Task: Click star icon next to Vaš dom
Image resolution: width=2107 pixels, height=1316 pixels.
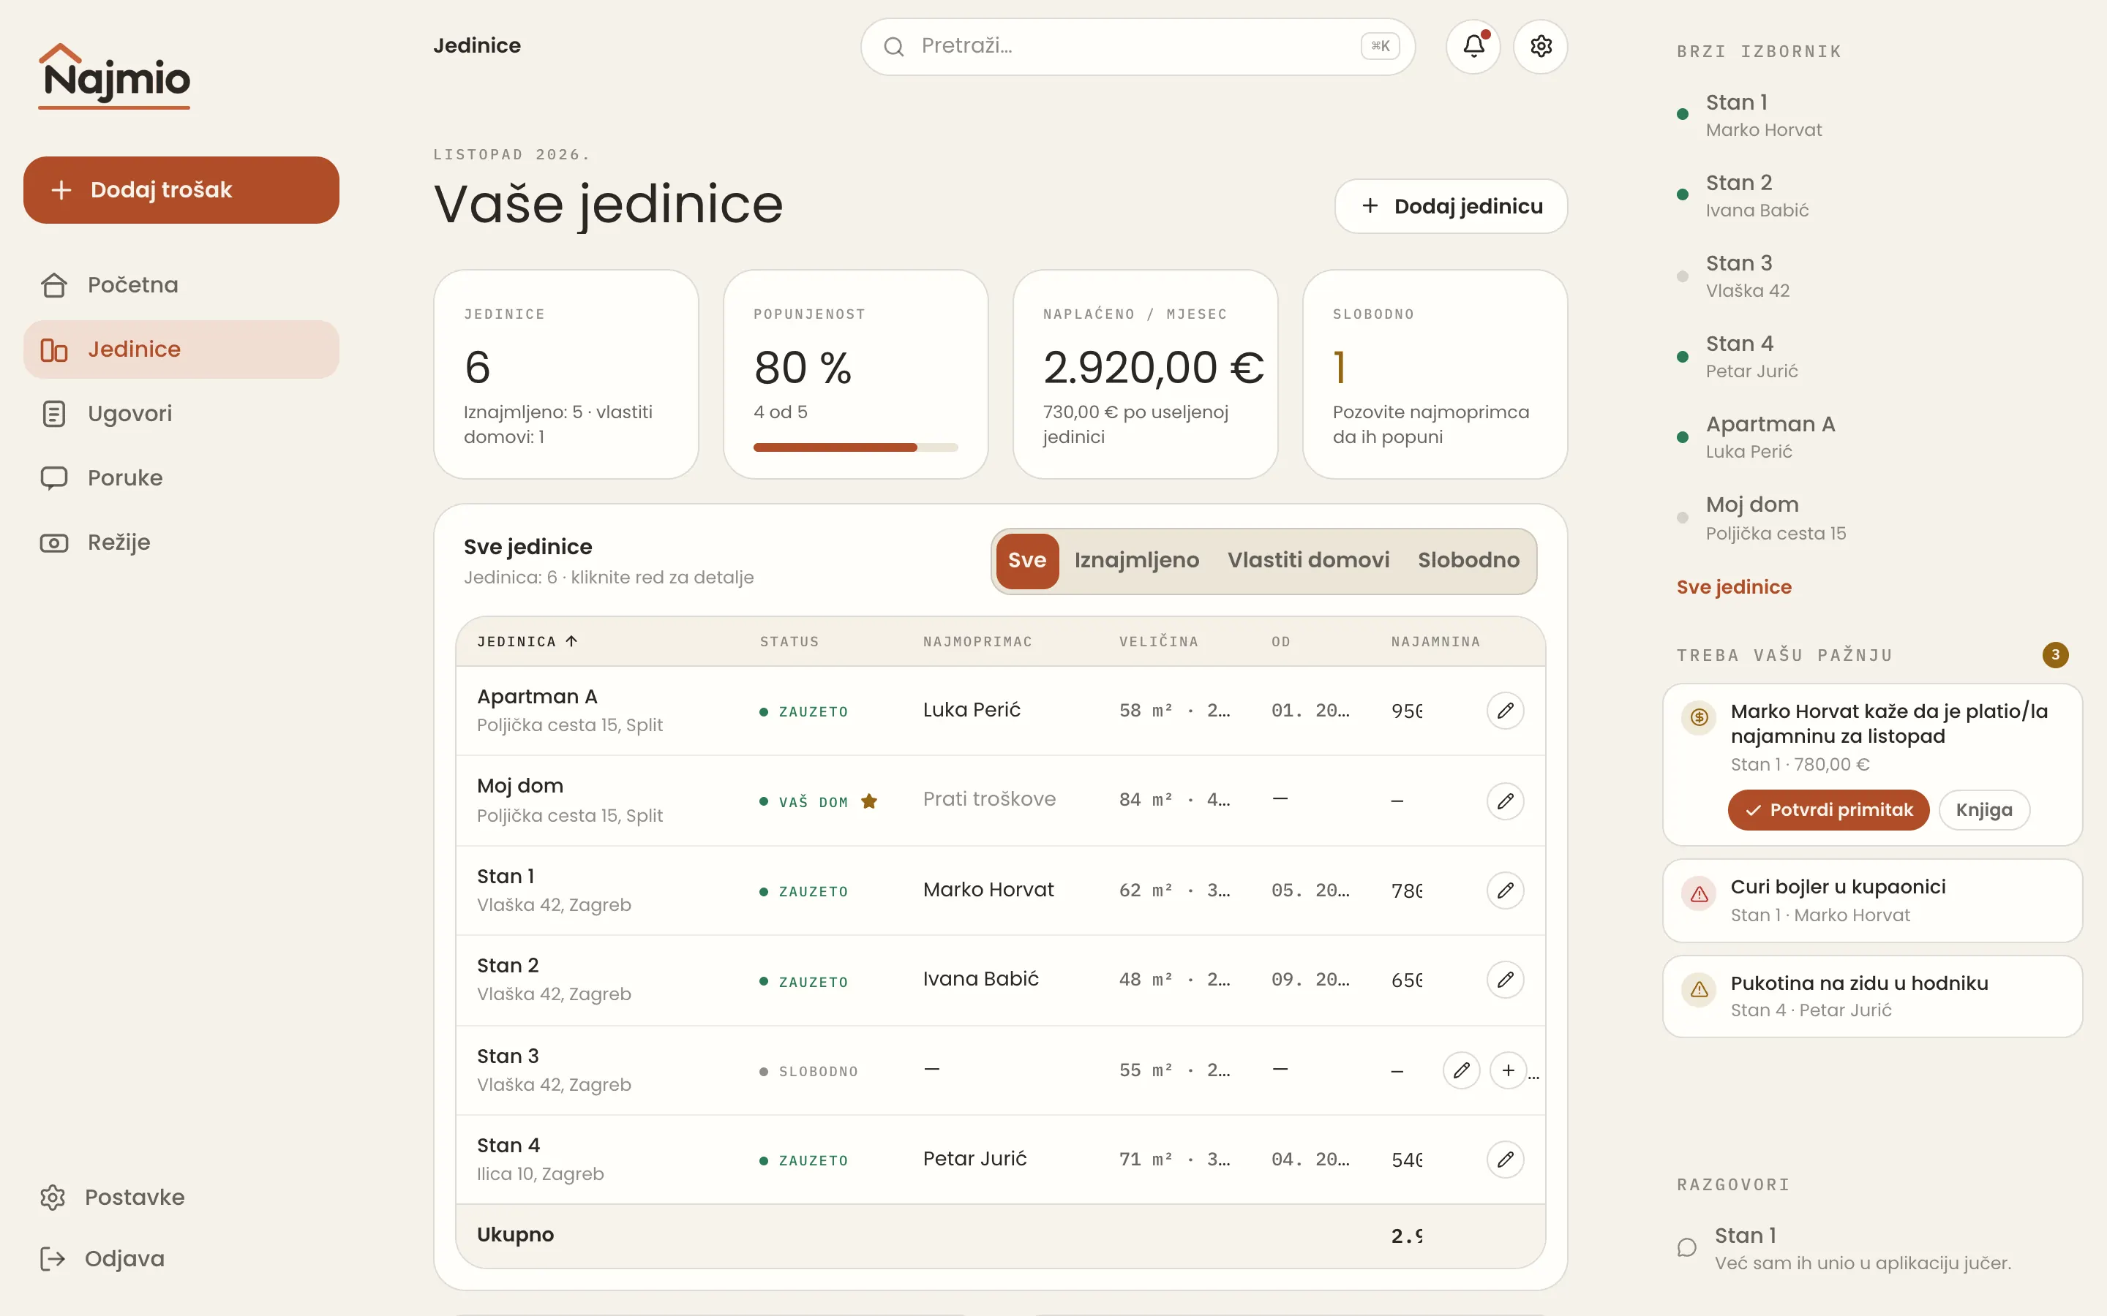Action: click(x=869, y=801)
